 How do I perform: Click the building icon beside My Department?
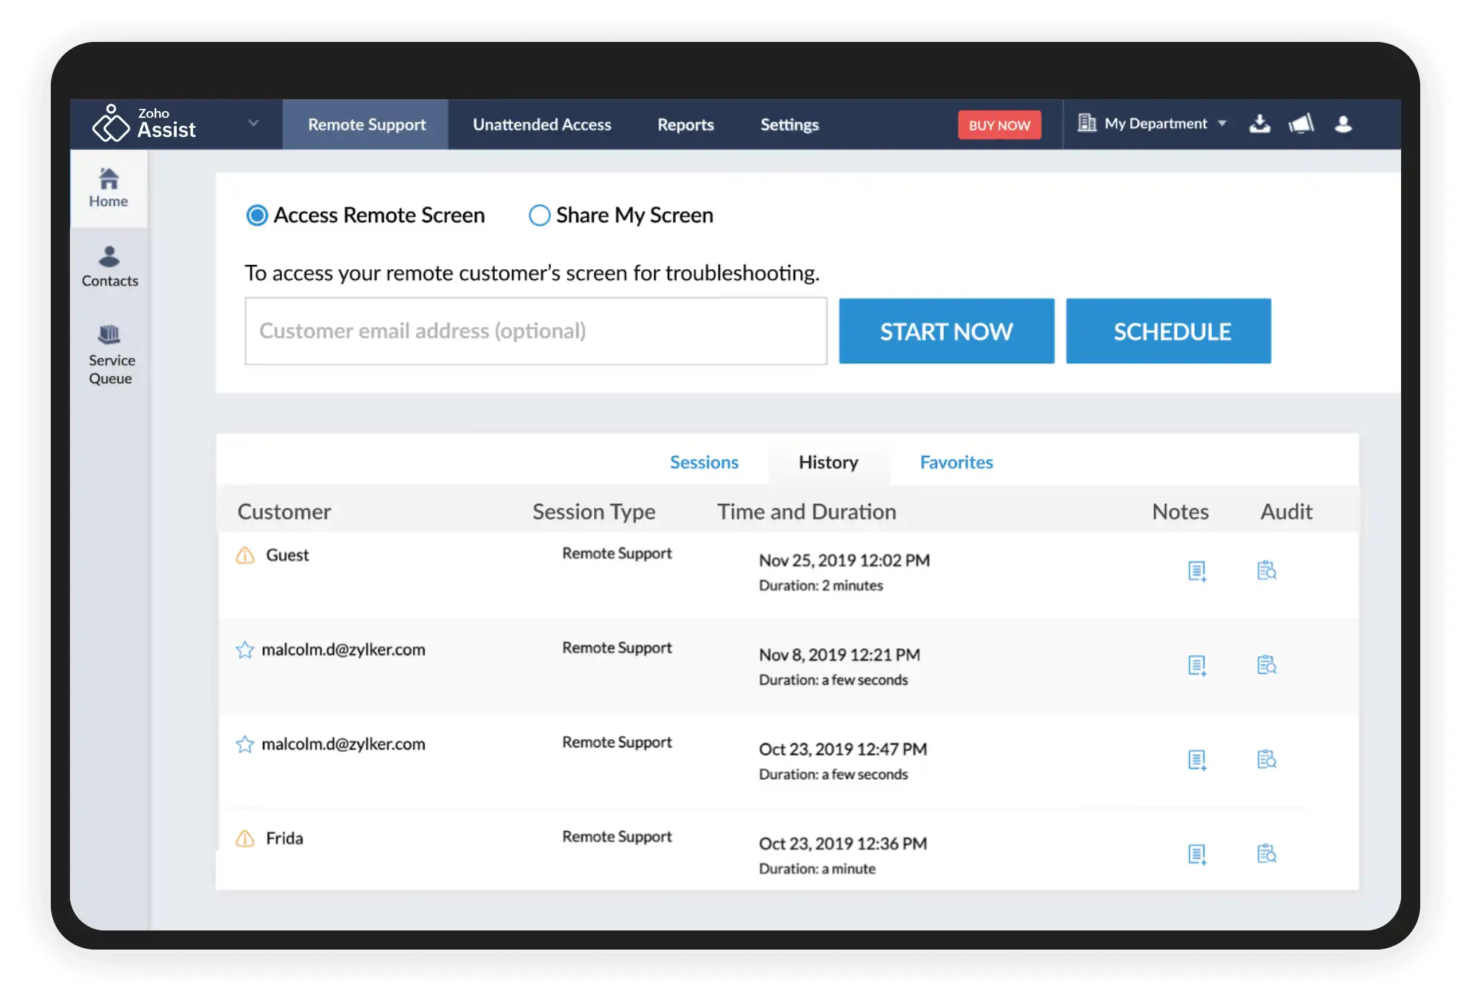tap(1087, 123)
